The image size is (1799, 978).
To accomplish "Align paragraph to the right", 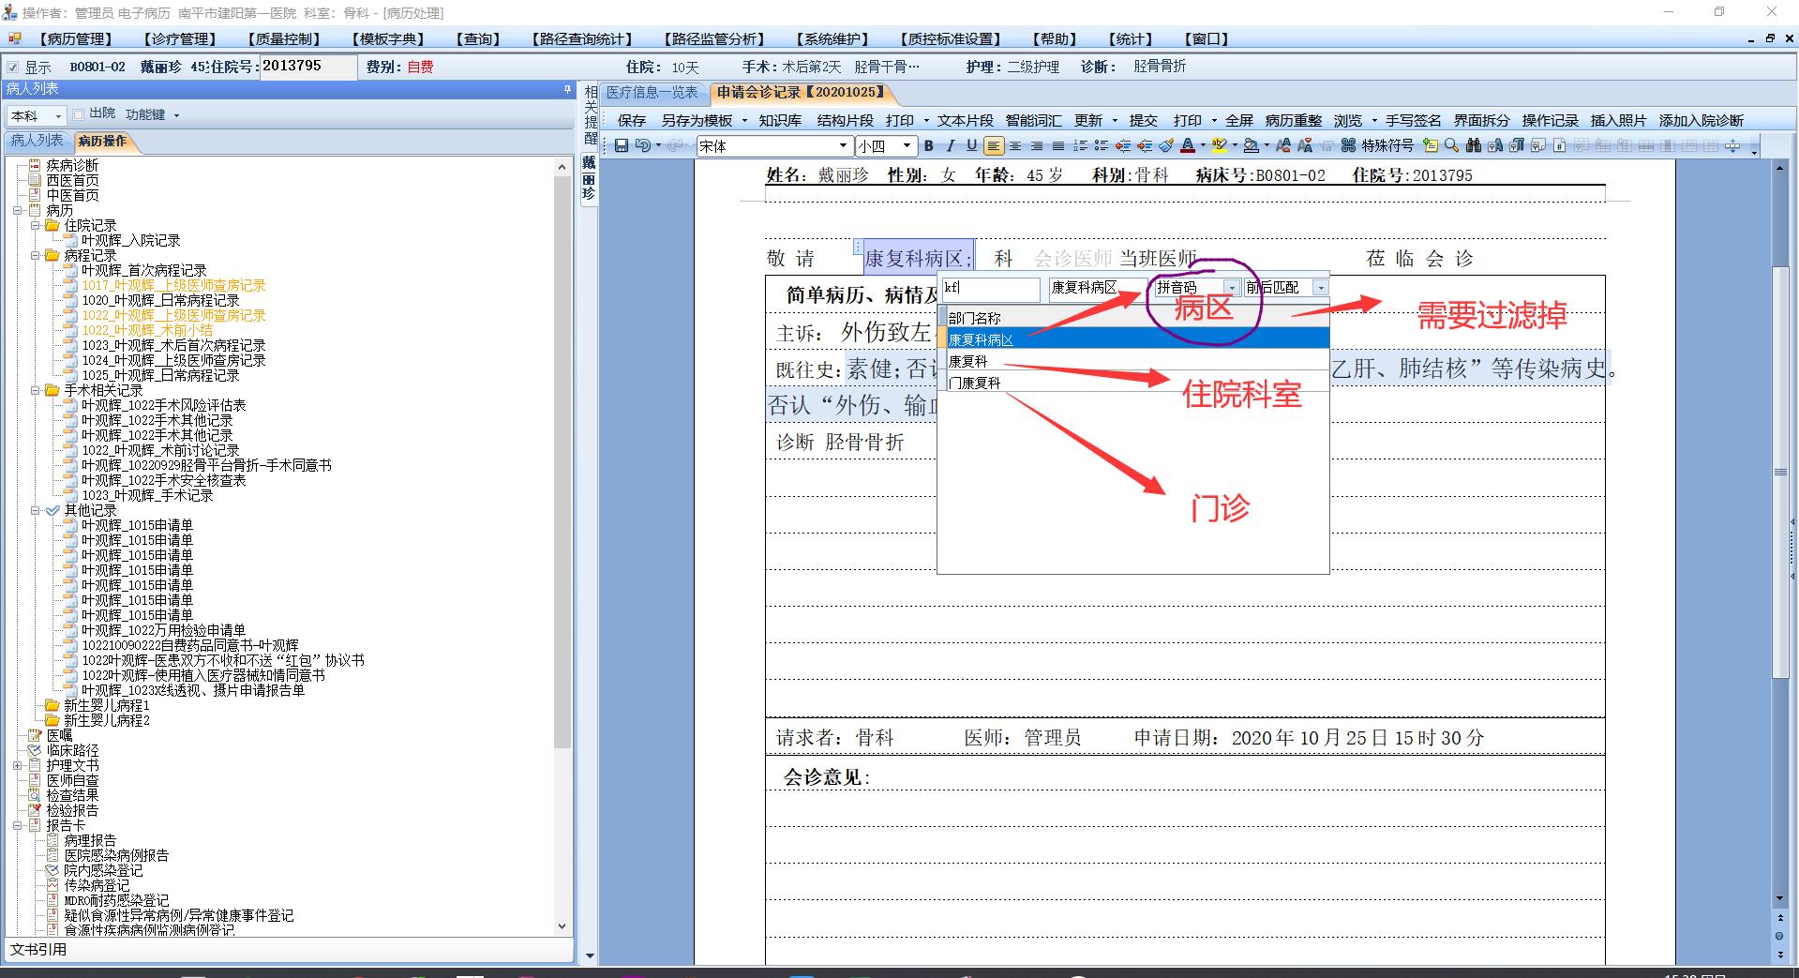I will (1037, 145).
